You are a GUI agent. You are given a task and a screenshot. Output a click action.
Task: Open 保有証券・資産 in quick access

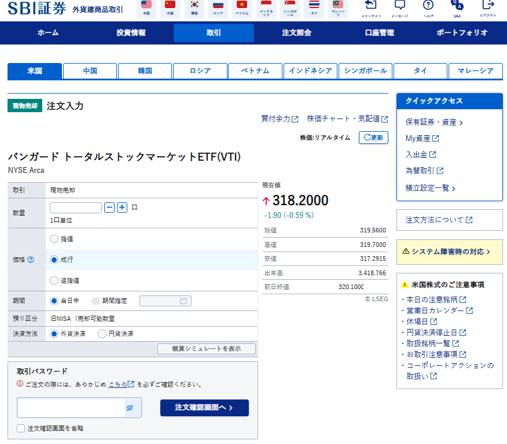(x=434, y=123)
